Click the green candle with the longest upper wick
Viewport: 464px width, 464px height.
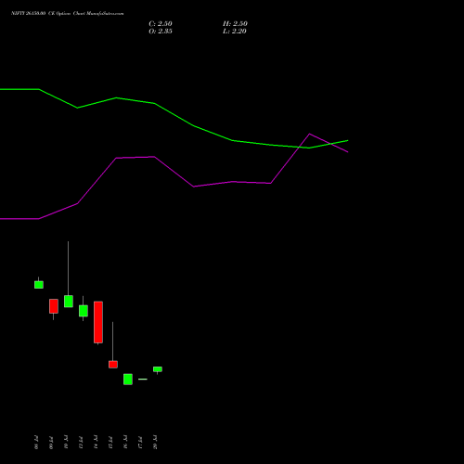tap(69, 301)
